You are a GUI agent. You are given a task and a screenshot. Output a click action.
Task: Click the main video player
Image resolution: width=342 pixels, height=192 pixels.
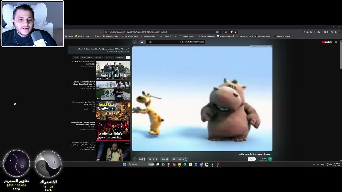(x=202, y=99)
